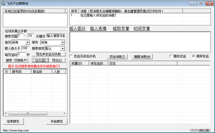Click the 搜索范围 end value field with 10
This screenshot has width=215, height=133.
pos(31,36)
